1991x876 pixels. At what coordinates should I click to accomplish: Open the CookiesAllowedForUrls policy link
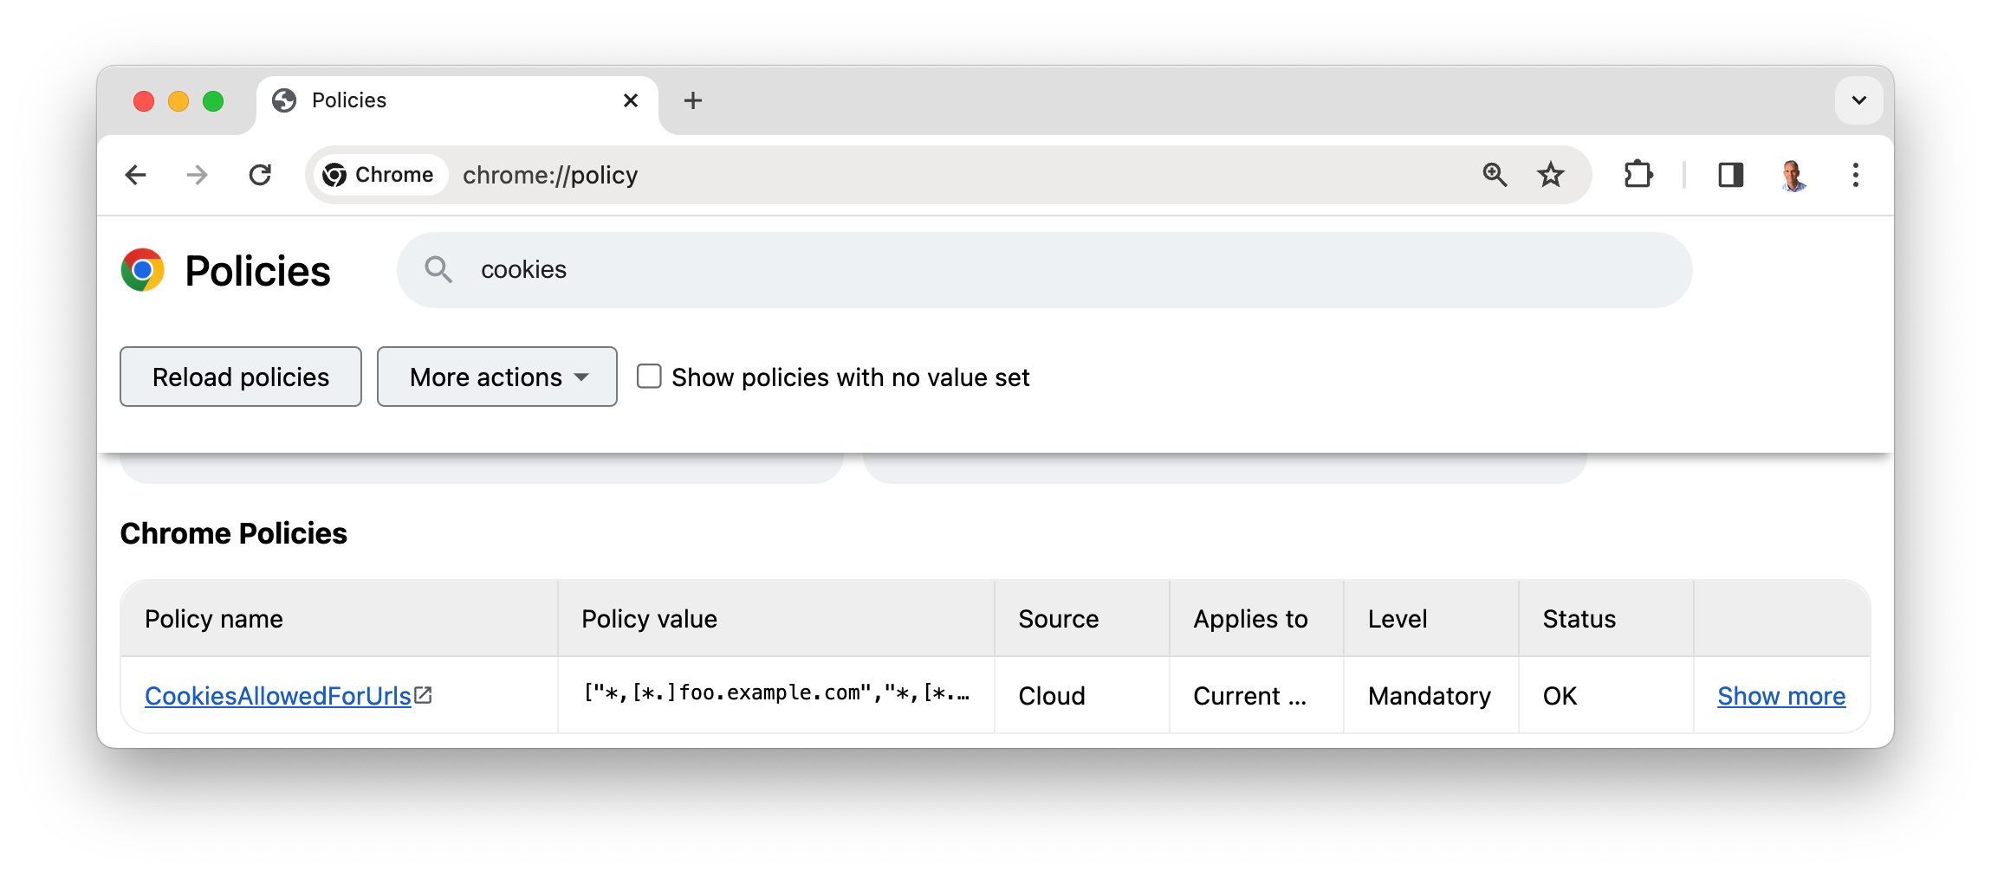tap(276, 695)
